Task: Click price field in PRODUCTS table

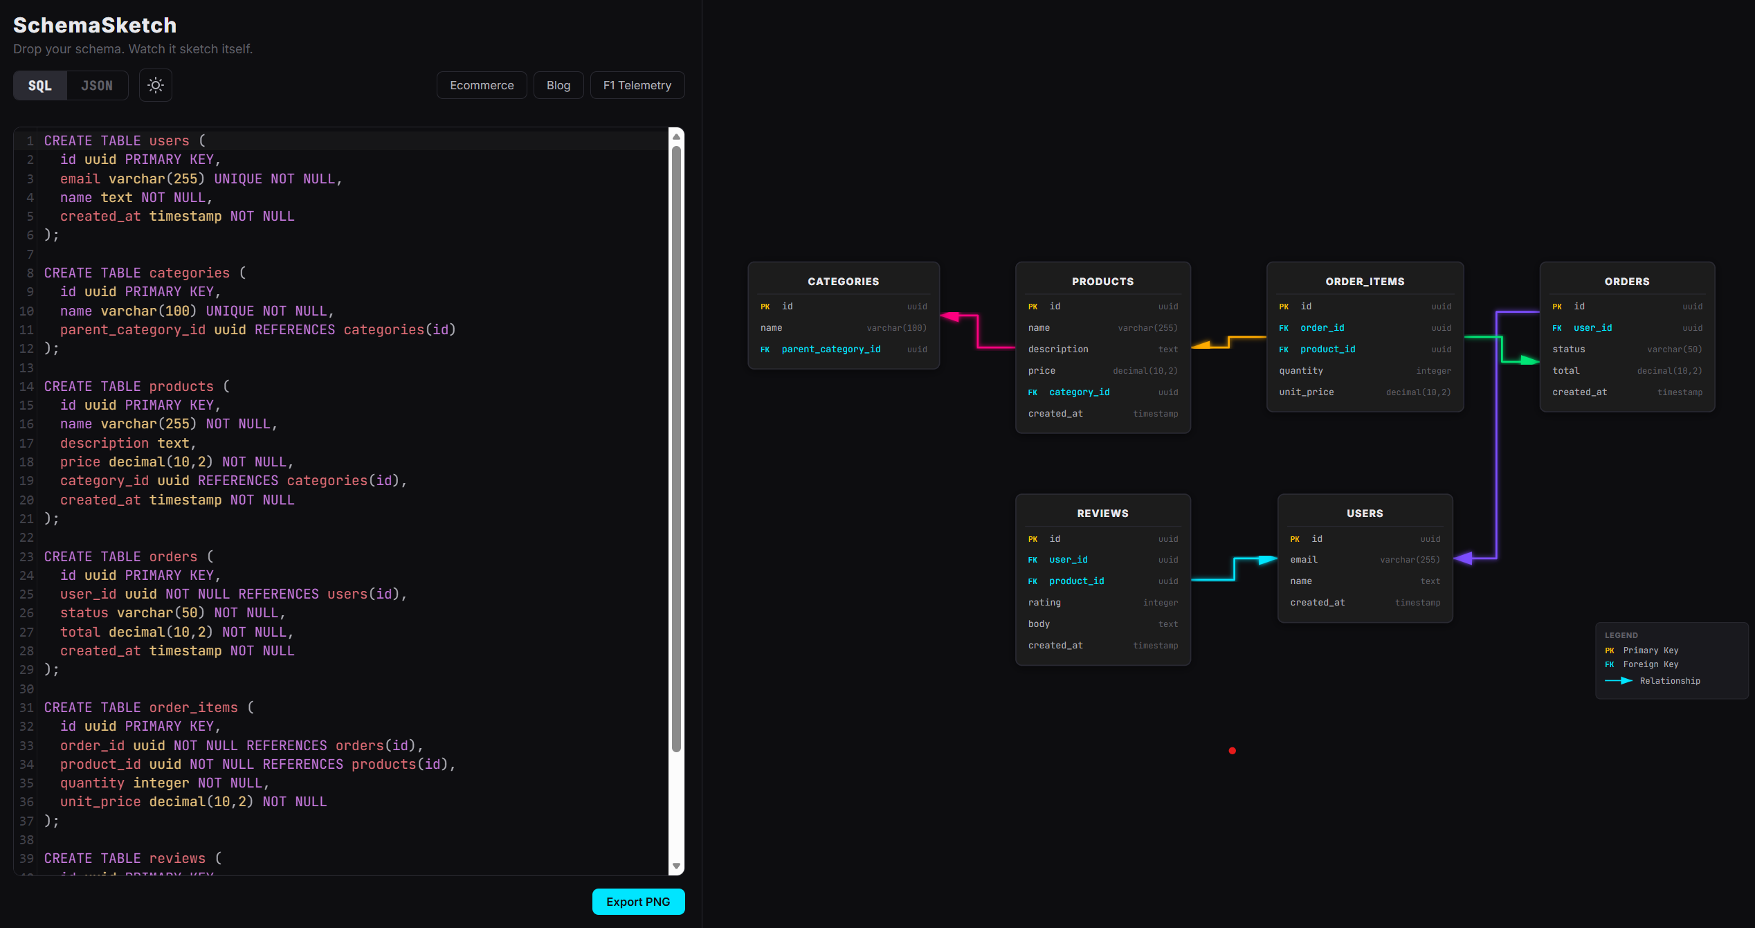Action: 1103,371
